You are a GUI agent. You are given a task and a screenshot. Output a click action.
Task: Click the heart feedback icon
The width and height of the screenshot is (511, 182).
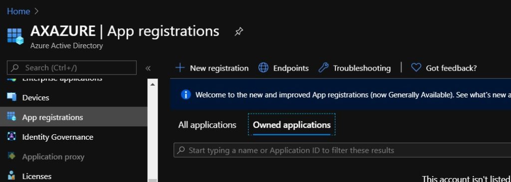pos(416,68)
